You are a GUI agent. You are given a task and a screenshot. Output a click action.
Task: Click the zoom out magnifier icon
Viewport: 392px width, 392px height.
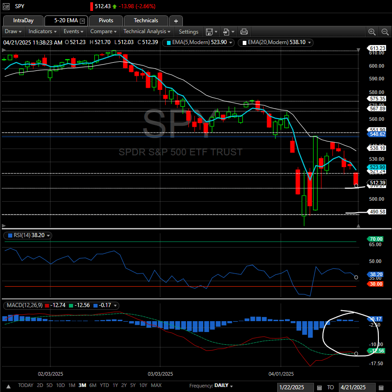pyautogui.click(x=384, y=32)
